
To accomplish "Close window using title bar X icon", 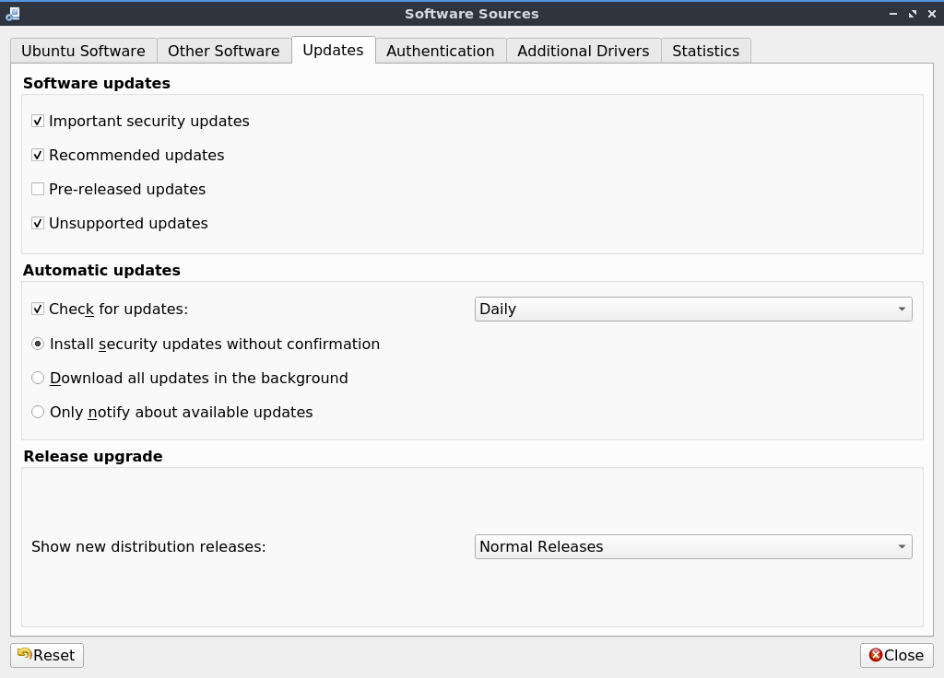I will tap(931, 14).
